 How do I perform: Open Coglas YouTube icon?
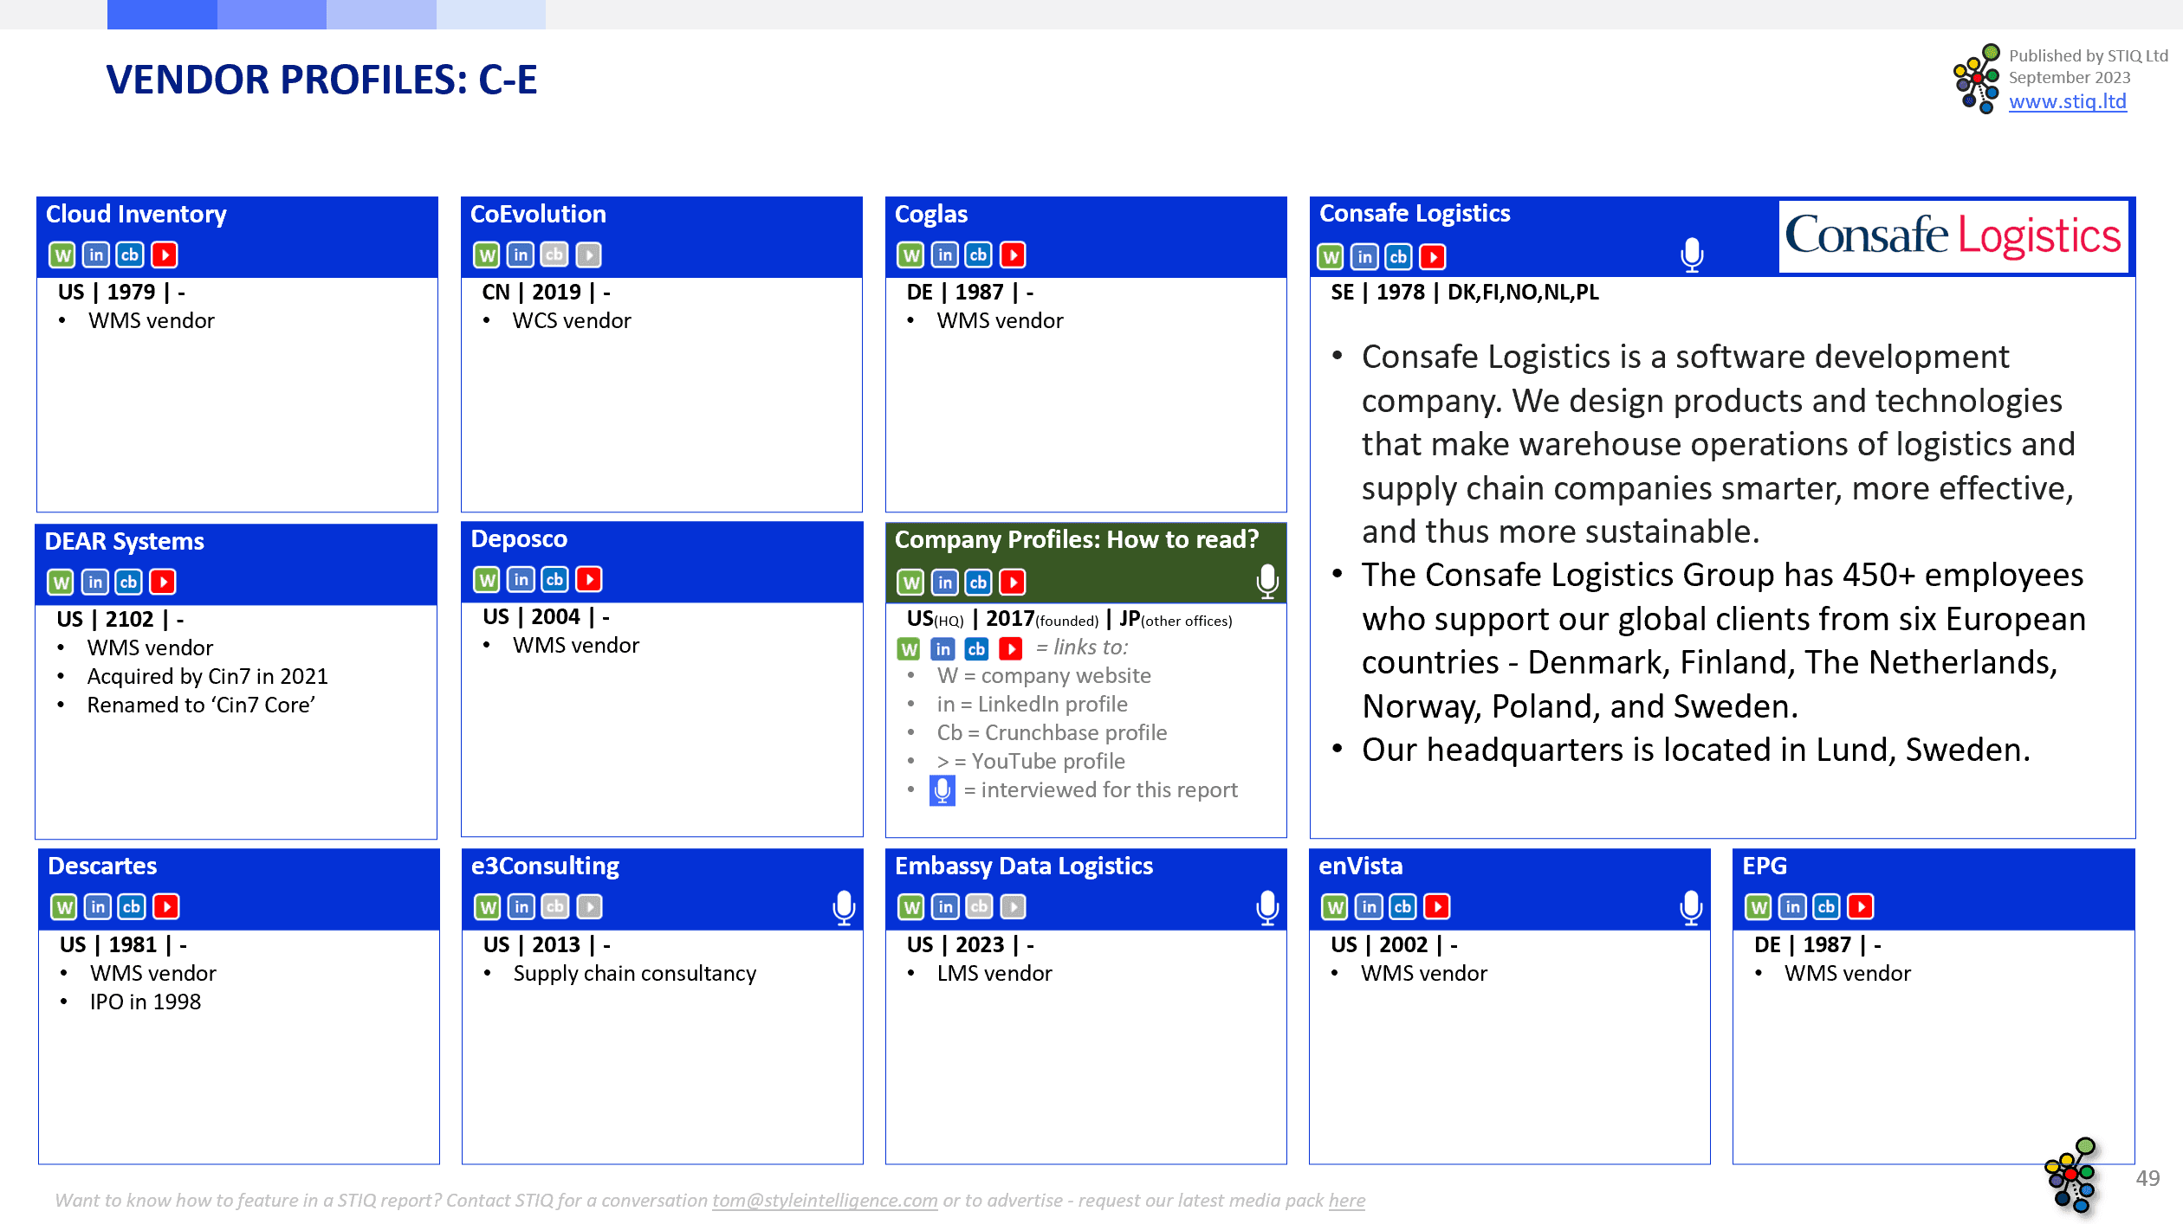tap(1013, 255)
